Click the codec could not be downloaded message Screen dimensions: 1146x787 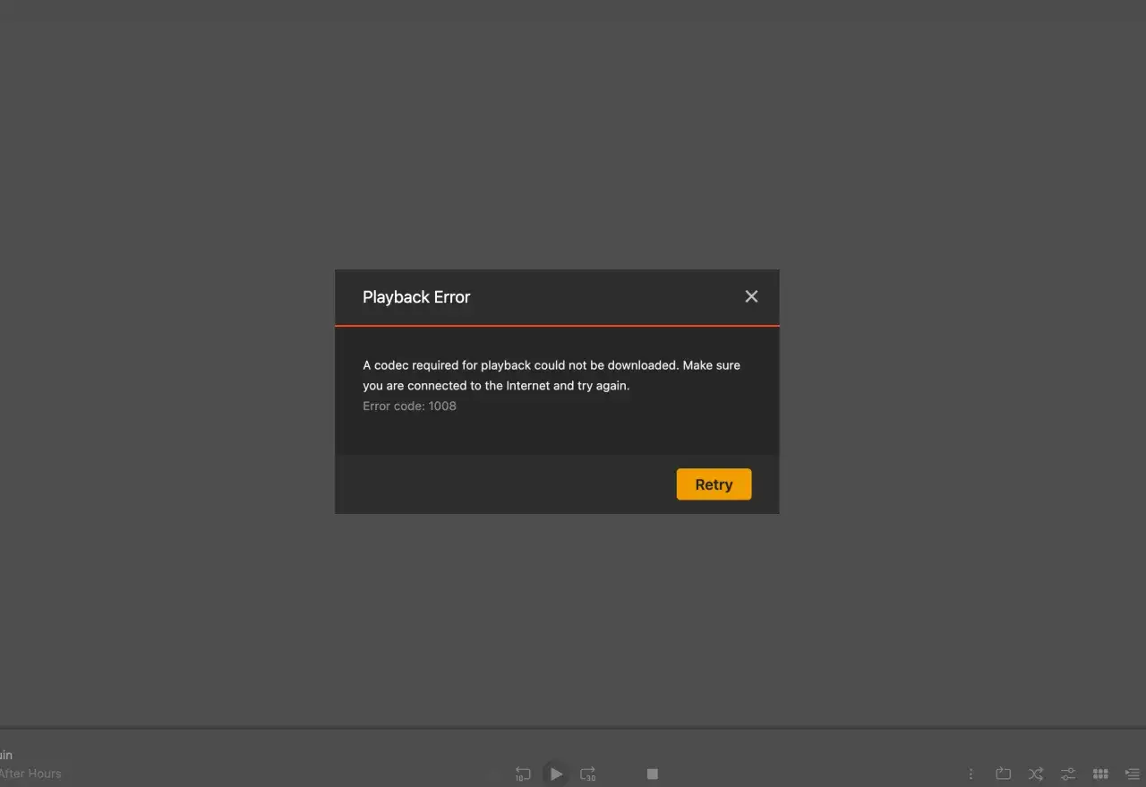(x=552, y=375)
